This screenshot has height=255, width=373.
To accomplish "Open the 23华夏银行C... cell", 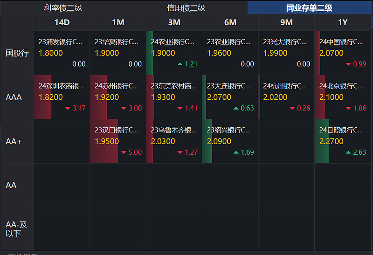I will pos(118,53).
